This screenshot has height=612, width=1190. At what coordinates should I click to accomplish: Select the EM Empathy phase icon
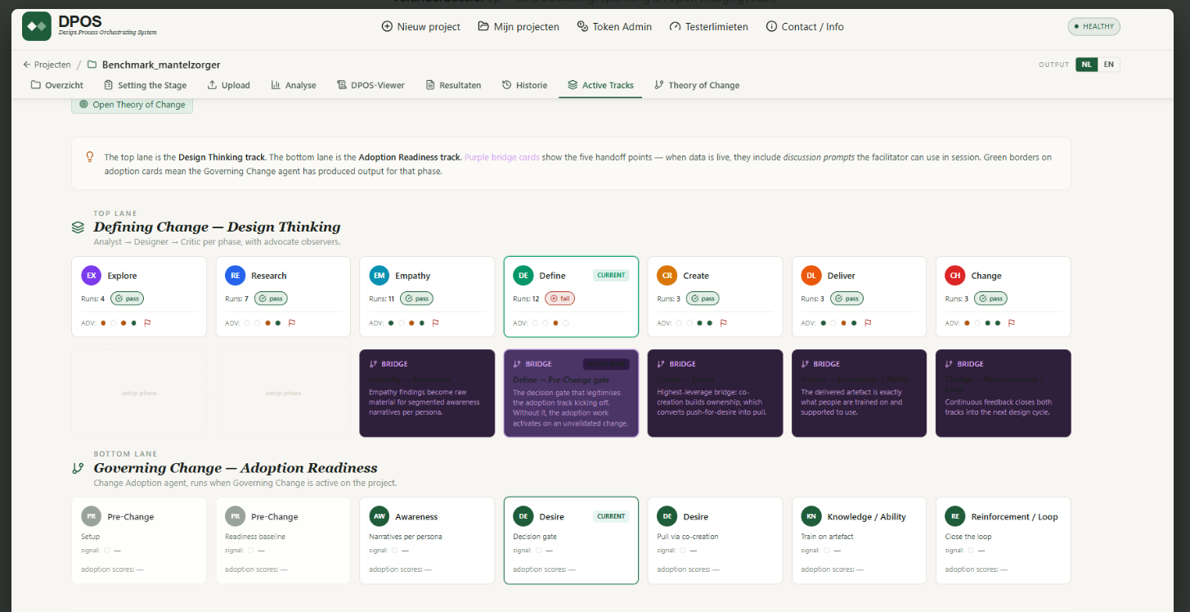pyautogui.click(x=379, y=276)
